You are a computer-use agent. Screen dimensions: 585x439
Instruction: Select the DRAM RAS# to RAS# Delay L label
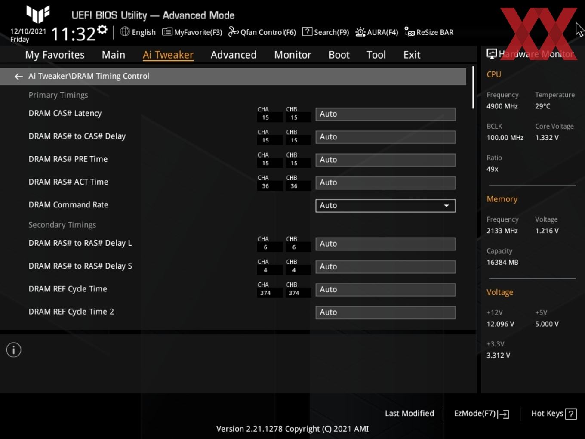[x=80, y=243]
